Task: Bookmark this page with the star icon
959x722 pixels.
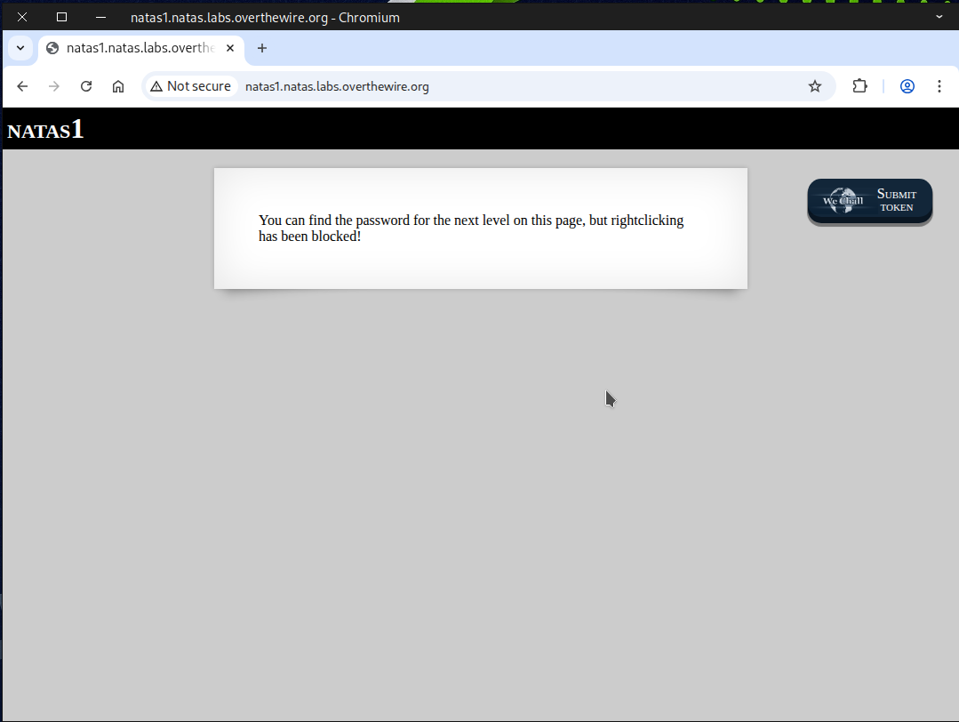Action: point(814,86)
